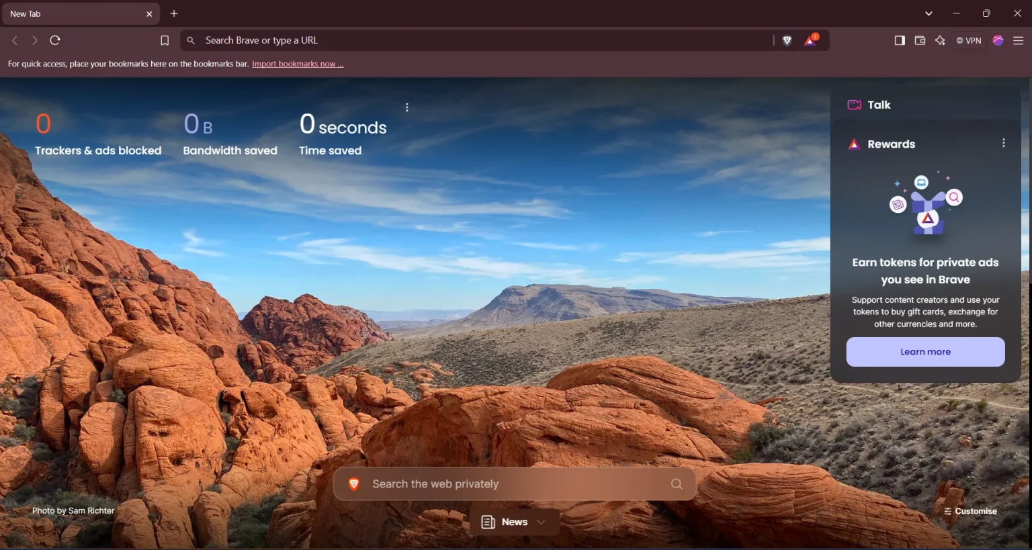The height and width of the screenshot is (550, 1032).
Task: Click the search magnifier in address bar
Action: click(191, 40)
